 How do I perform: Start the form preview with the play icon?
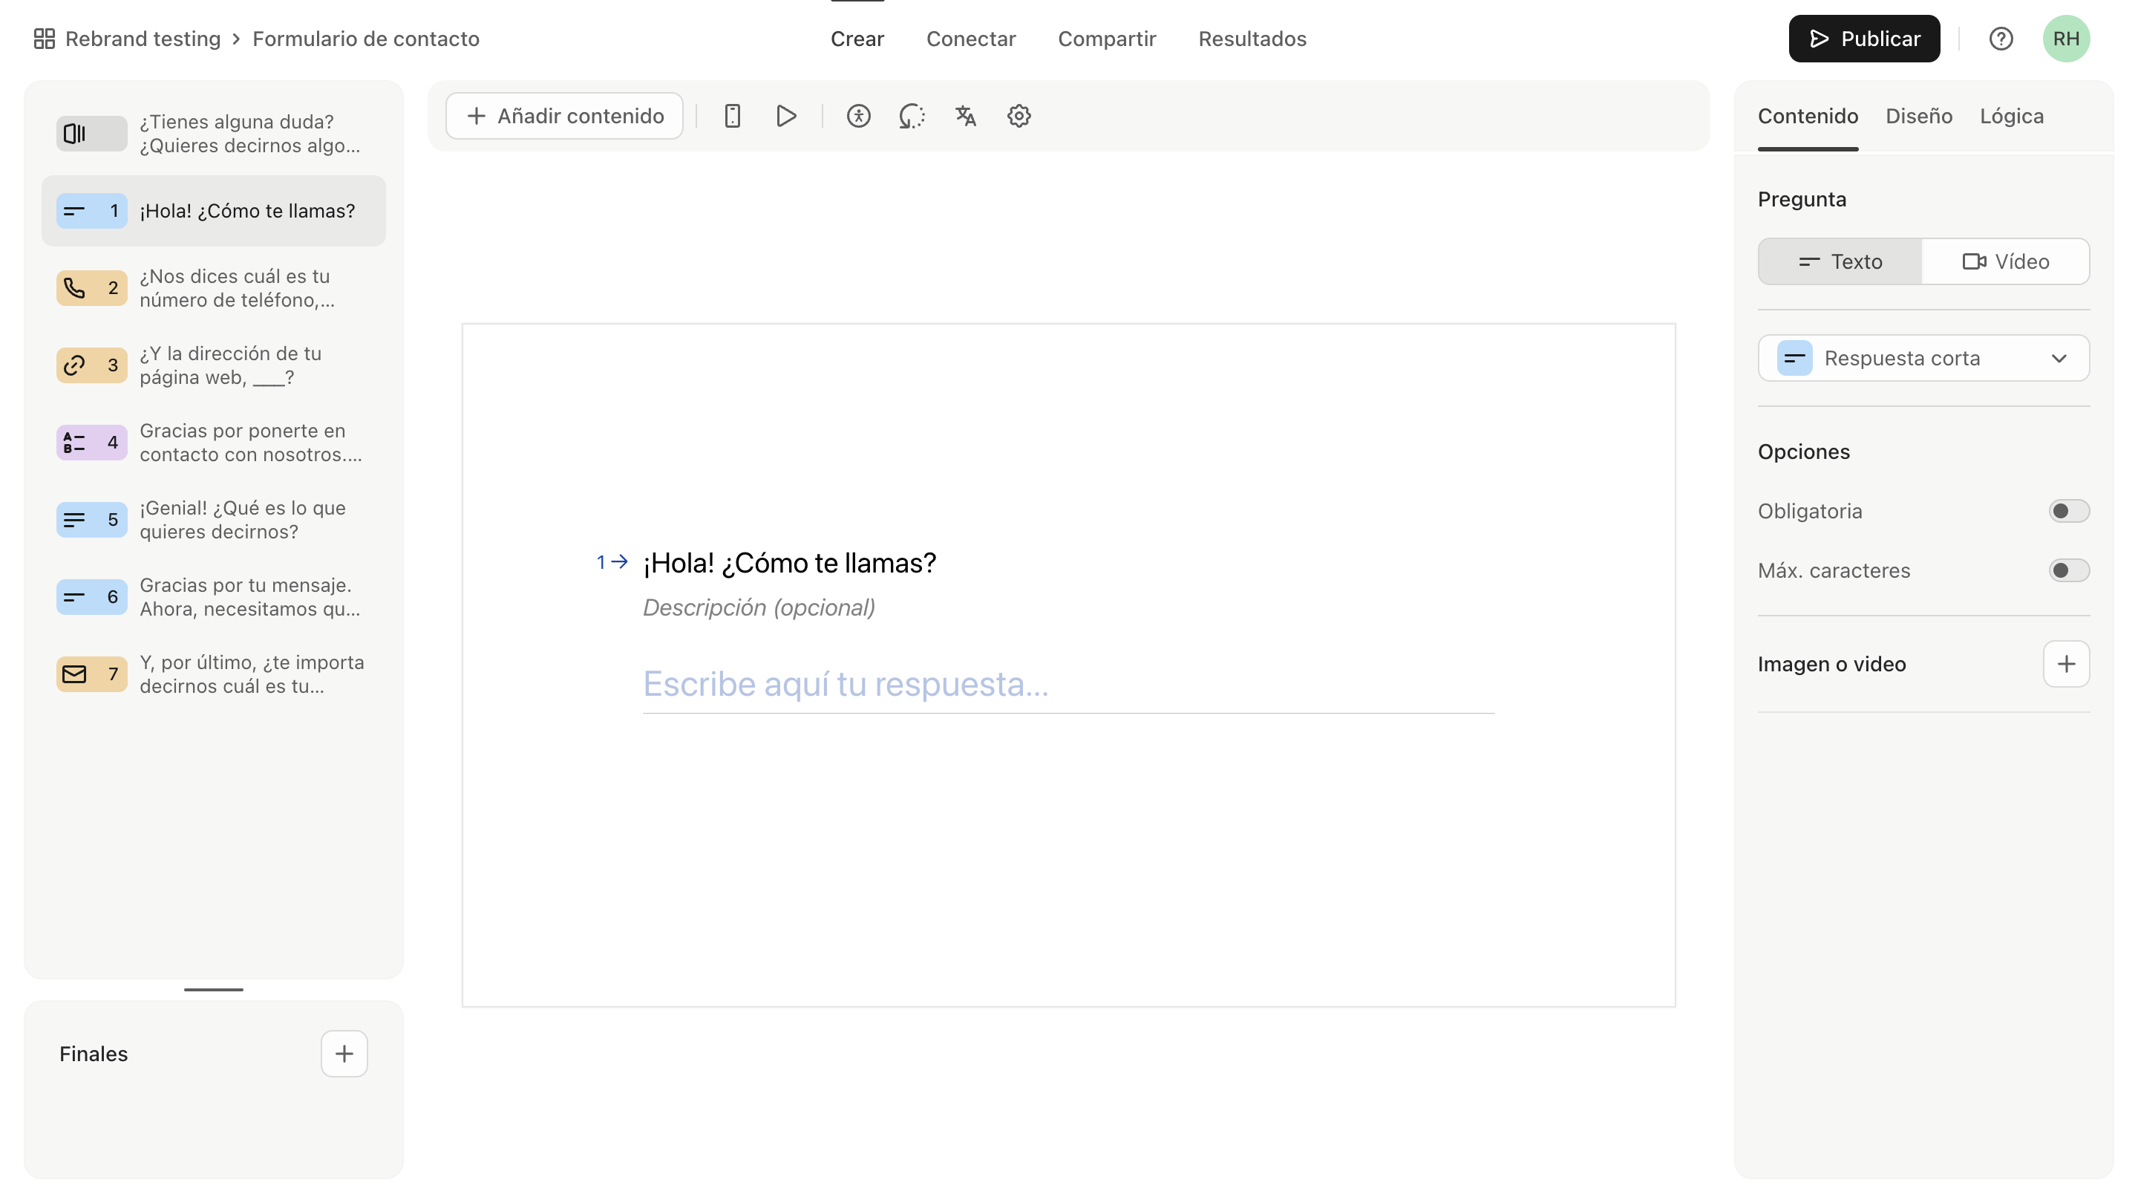click(785, 115)
